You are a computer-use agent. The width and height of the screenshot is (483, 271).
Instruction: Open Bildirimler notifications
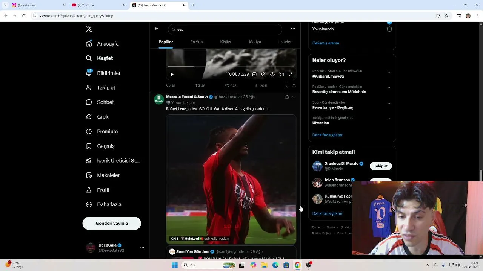point(103,73)
